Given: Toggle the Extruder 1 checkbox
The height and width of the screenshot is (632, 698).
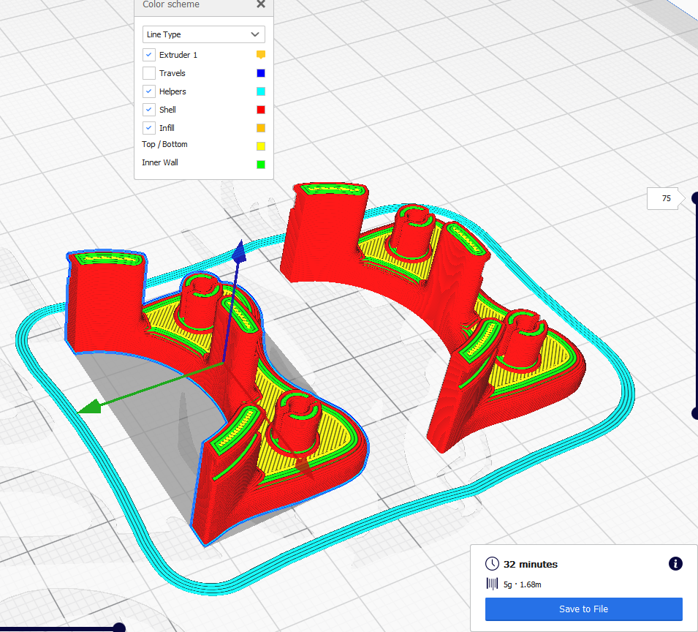Looking at the screenshot, I should [149, 55].
